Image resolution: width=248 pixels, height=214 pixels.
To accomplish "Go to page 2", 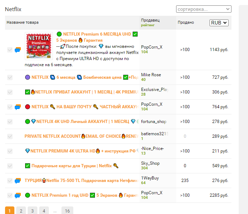I will [x=21, y=211].
